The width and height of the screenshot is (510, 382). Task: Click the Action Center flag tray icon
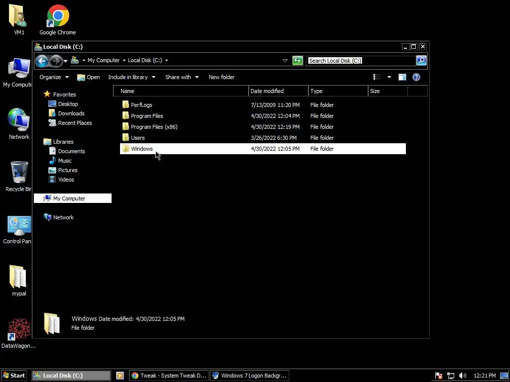(439, 376)
